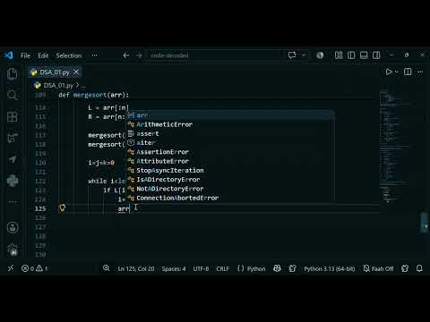Click the zoom magnifier in status bar
This screenshot has height=322, width=430.
(107, 268)
